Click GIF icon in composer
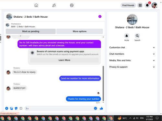Viewport: 162px width, 121px height. [x=21, y=108]
